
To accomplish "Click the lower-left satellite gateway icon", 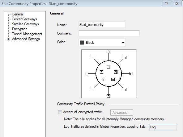I will [92, 90].
